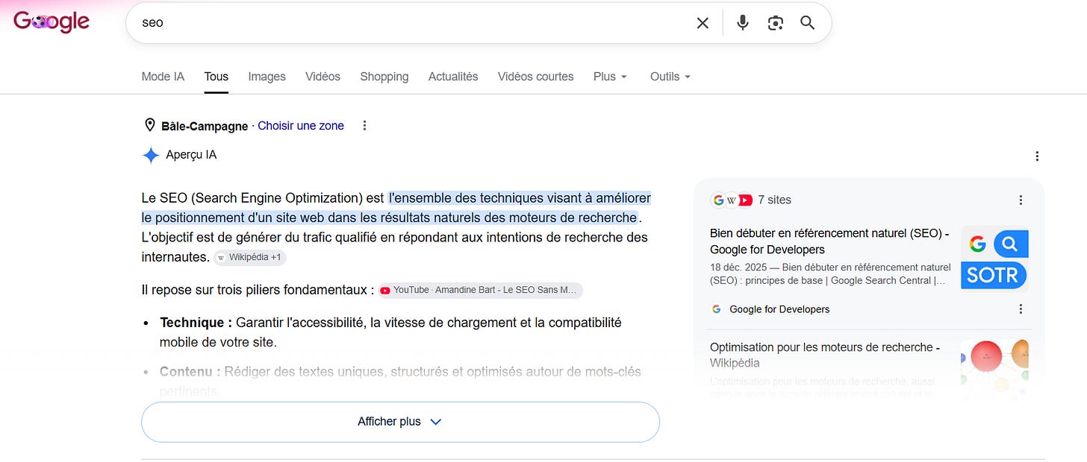
Task: Click the 18 déc. 2025 snippet text
Action: tap(830, 273)
